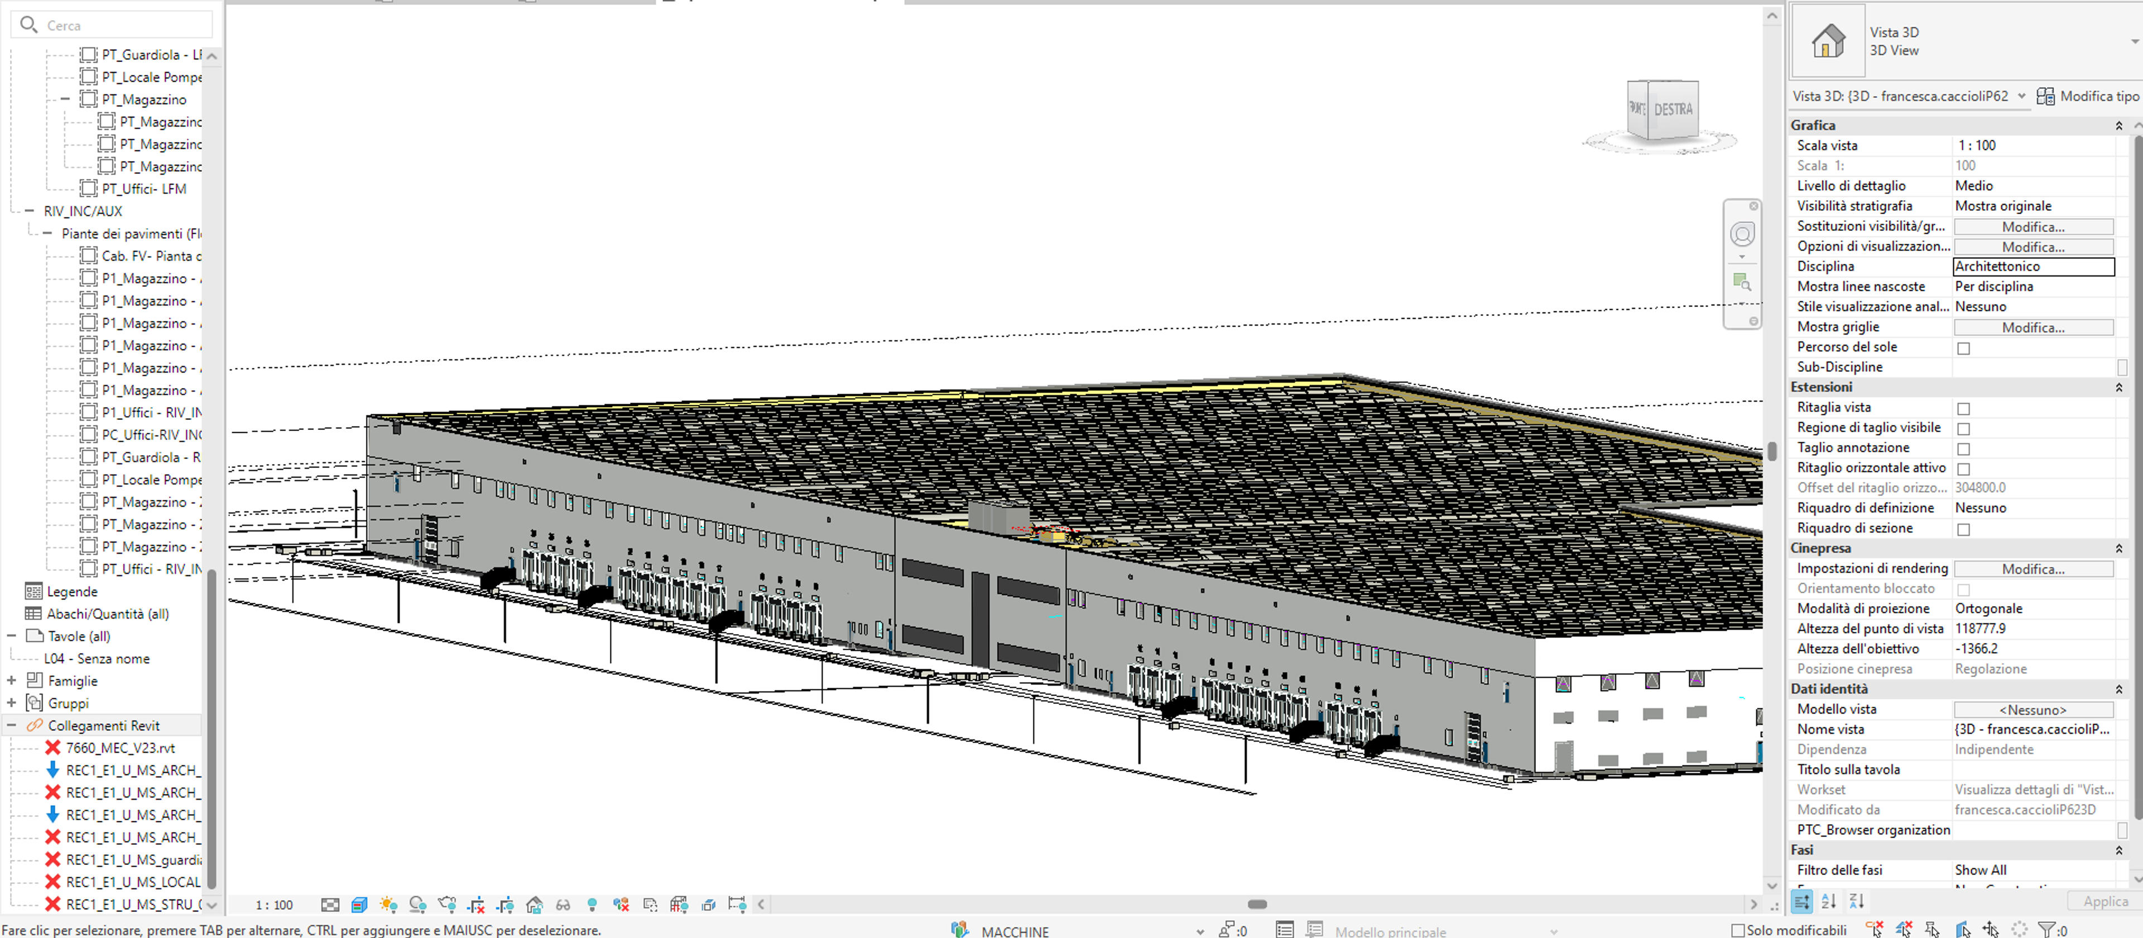Check Solo modificabili in the status bar

click(1738, 931)
